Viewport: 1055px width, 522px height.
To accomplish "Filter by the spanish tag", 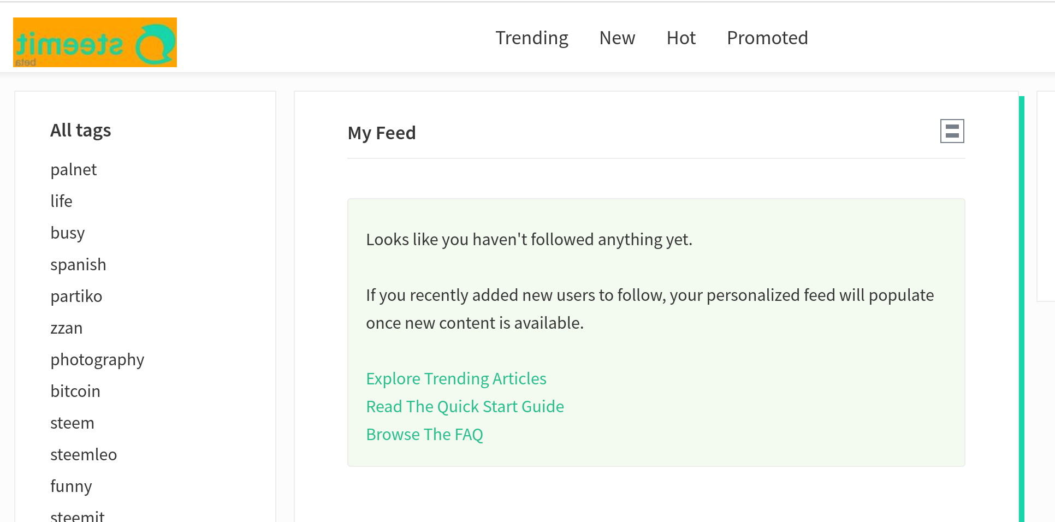I will (x=78, y=264).
